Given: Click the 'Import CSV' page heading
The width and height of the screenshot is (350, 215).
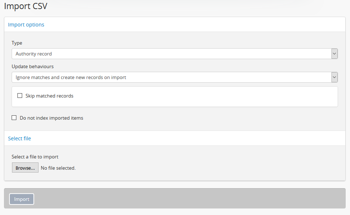Looking at the screenshot, I should (25, 6).
